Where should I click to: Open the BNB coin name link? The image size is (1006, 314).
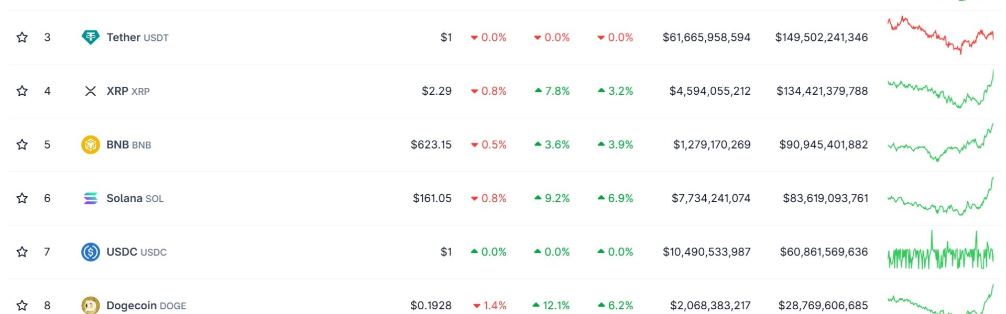tap(128, 145)
